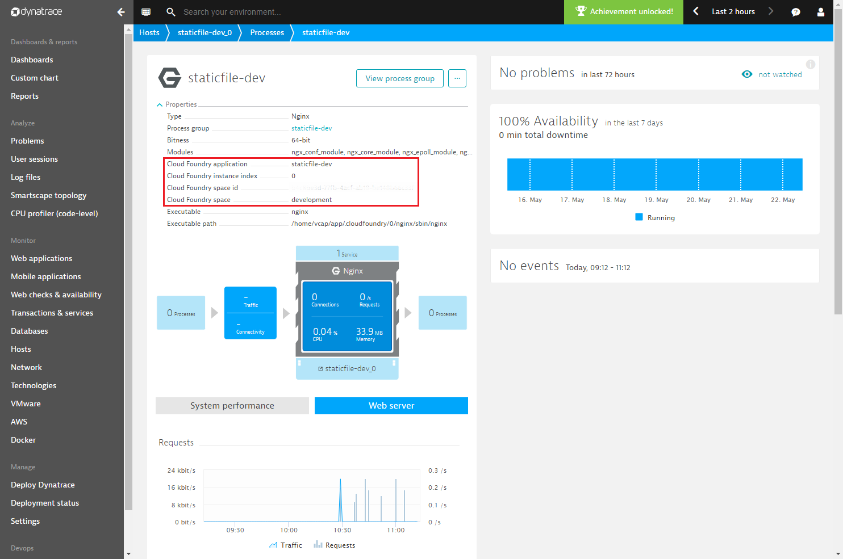Open Web checks & availability
843x559 pixels.
point(56,295)
